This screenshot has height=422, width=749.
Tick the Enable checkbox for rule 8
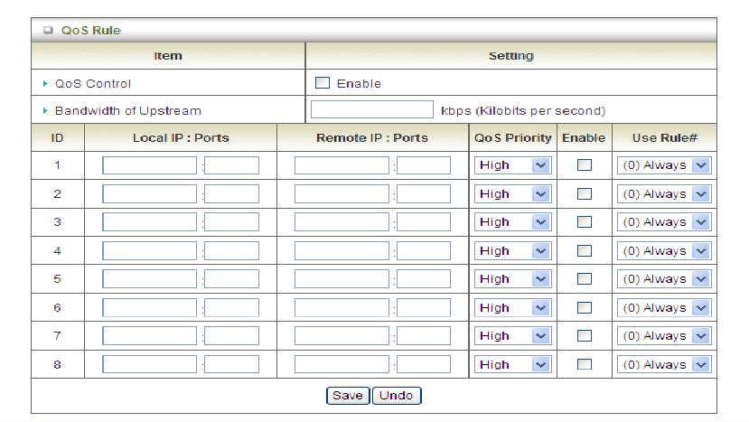pos(585,364)
